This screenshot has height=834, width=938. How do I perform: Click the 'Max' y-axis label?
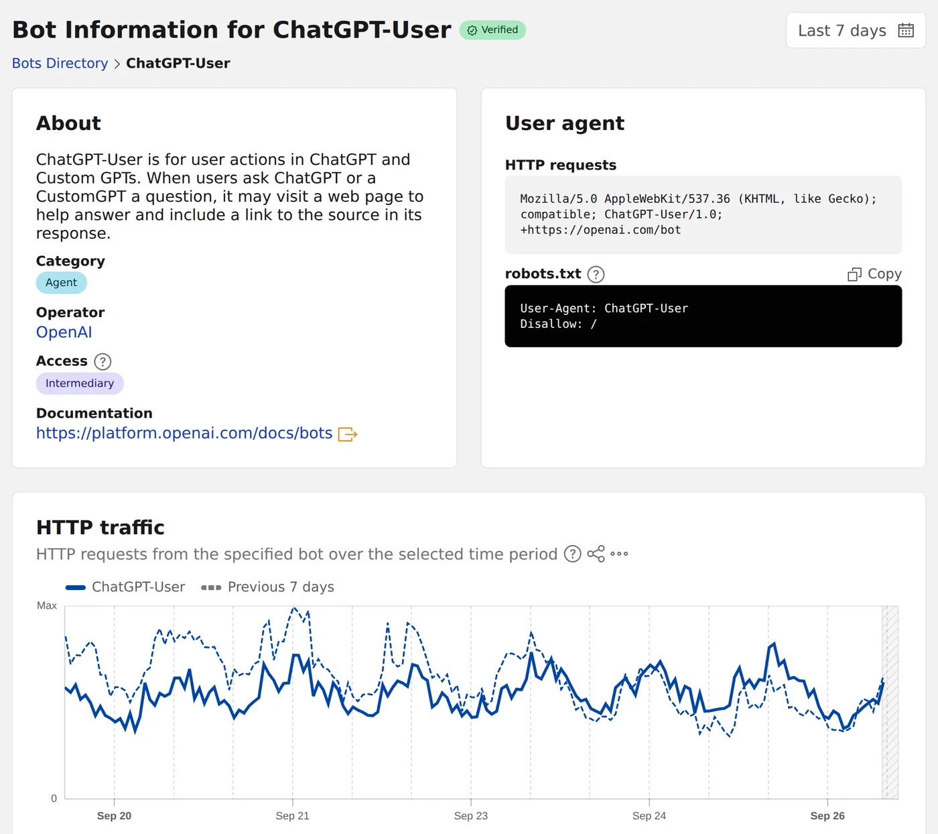47,605
